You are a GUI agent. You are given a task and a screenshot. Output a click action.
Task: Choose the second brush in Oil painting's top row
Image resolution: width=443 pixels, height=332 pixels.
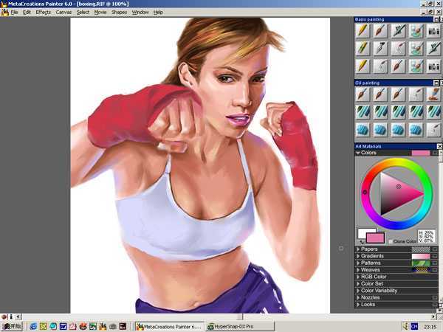[380, 94]
